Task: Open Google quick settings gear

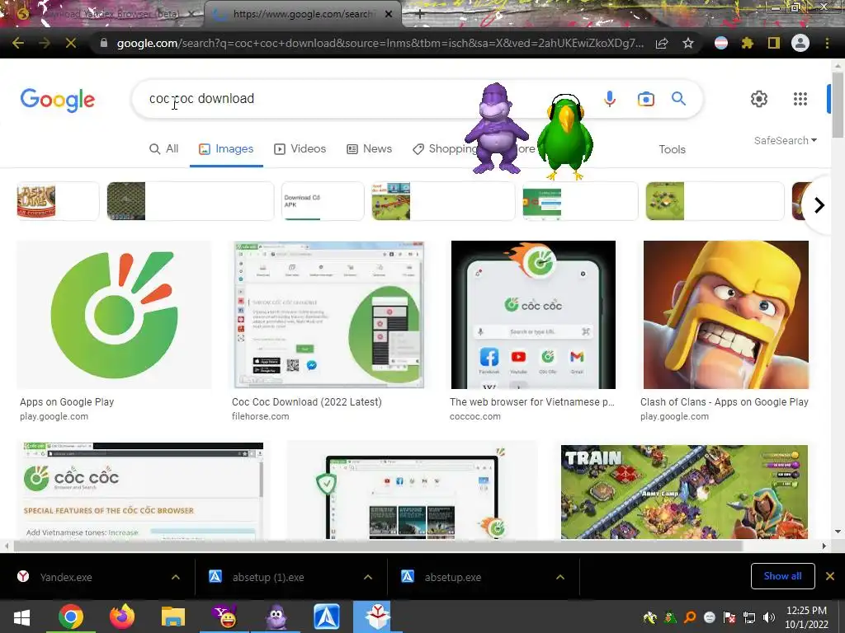Action: pos(759,99)
